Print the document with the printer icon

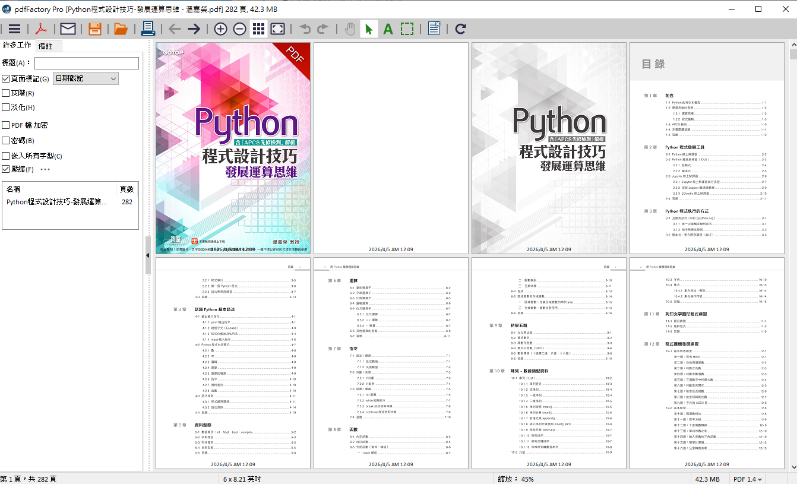tap(148, 29)
